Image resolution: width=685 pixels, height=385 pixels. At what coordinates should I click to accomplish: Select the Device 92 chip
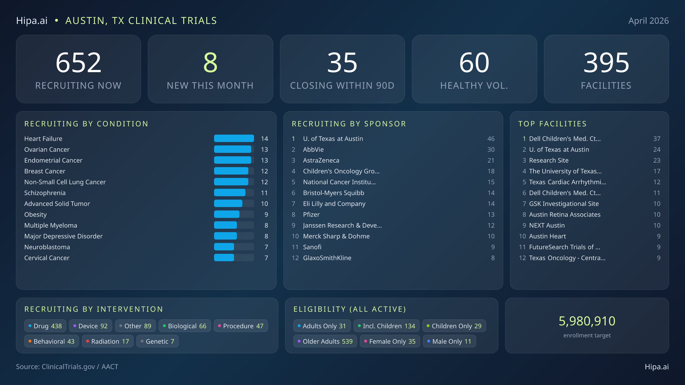coord(90,326)
